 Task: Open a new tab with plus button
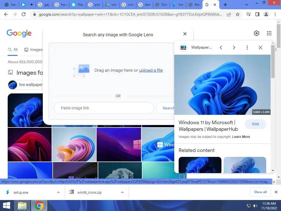coord(225,5)
